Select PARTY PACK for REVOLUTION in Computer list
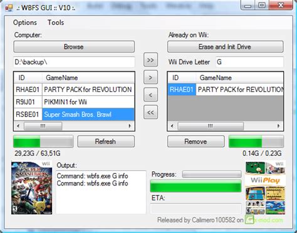Screen dimensions: 297x233 point(88,90)
